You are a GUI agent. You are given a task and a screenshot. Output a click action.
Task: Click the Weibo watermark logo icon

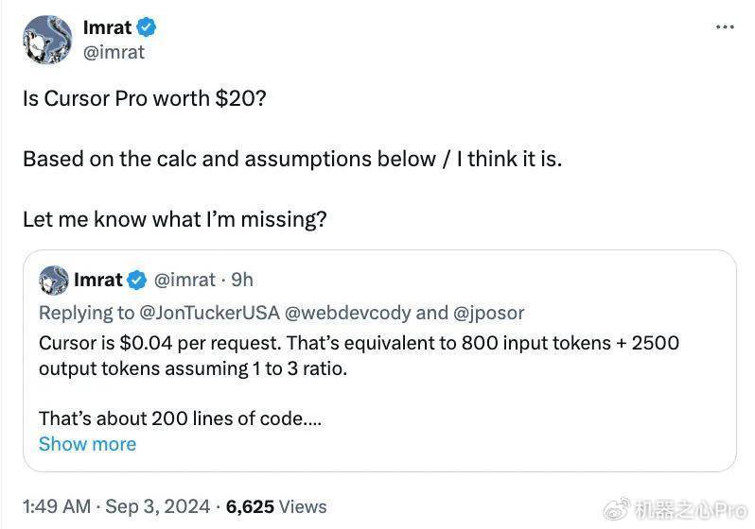click(x=617, y=509)
